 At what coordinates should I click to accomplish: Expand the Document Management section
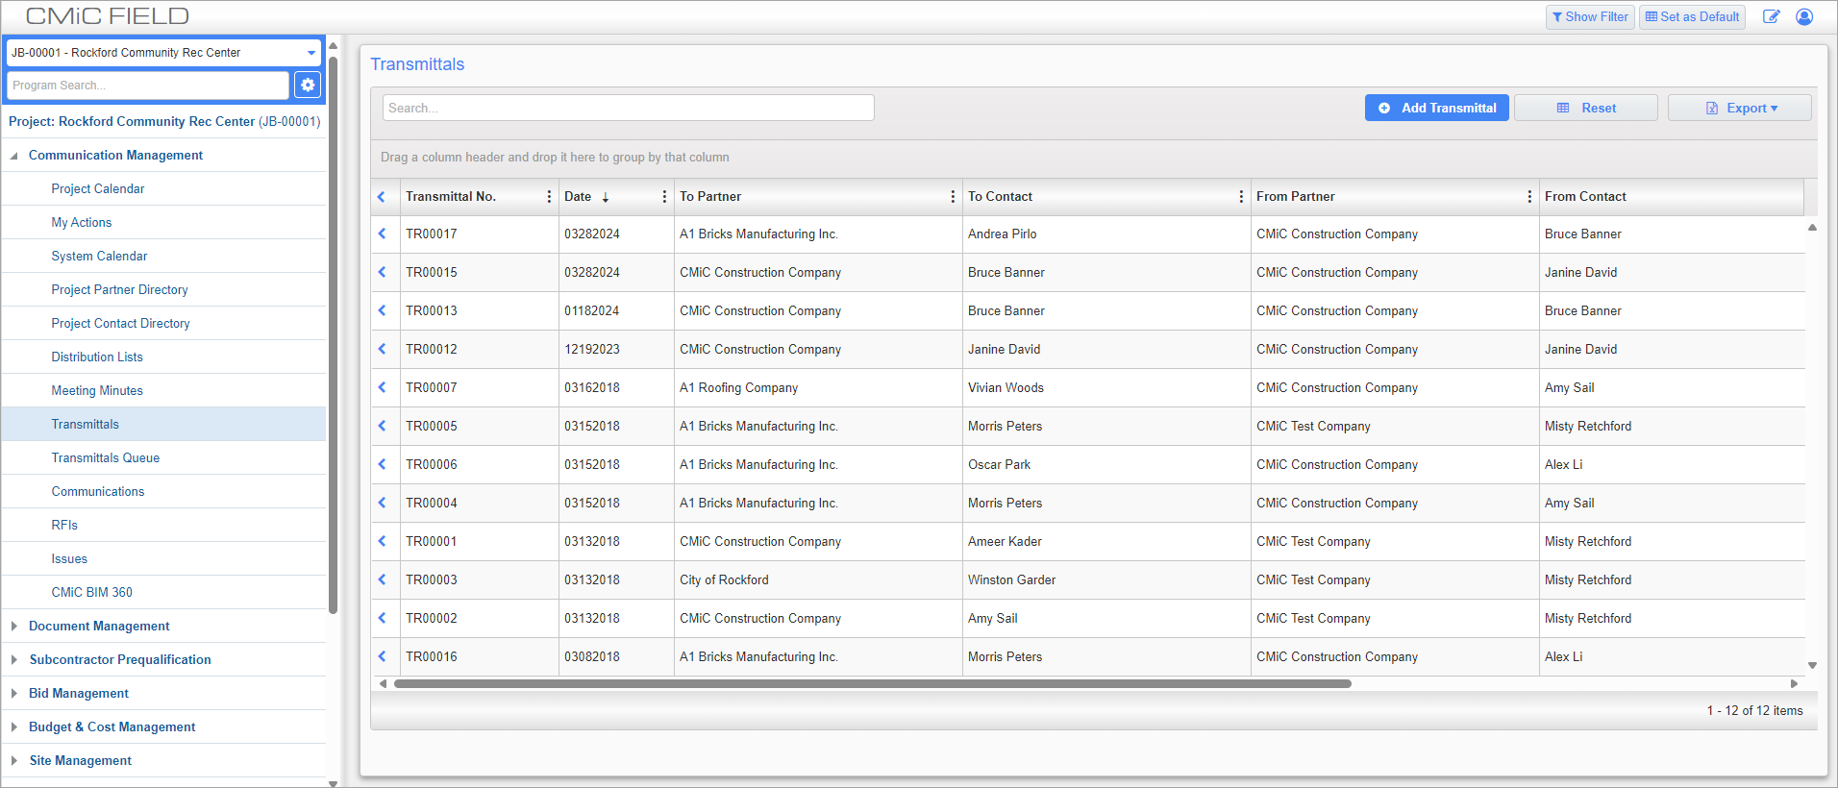coord(13,627)
